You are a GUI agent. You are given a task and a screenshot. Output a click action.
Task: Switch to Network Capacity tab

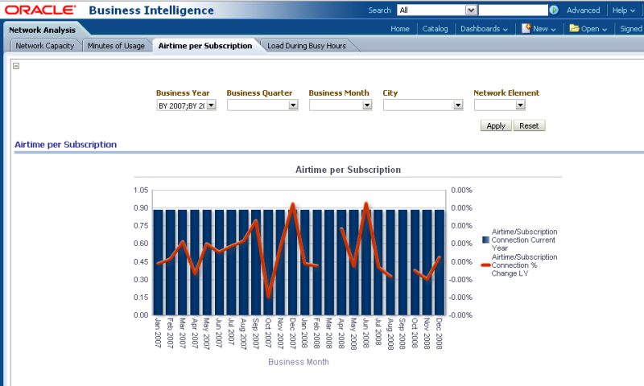coord(45,46)
